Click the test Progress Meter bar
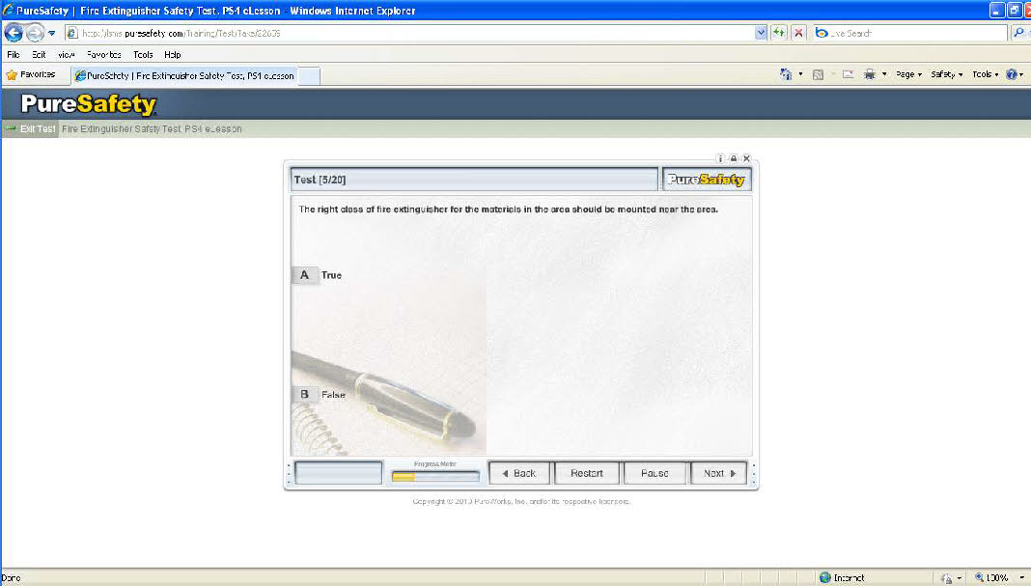This screenshot has width=1031, height=586. tap(434, 475)
